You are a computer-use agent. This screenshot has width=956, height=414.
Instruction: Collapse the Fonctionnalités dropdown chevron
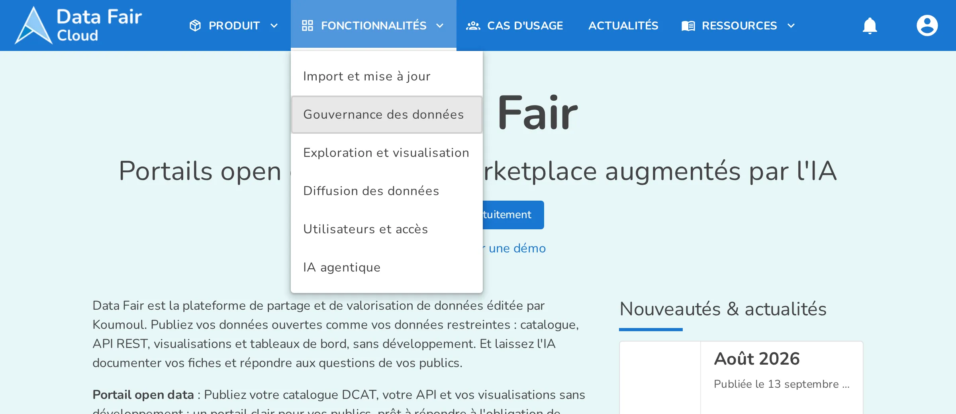[440, 26]
